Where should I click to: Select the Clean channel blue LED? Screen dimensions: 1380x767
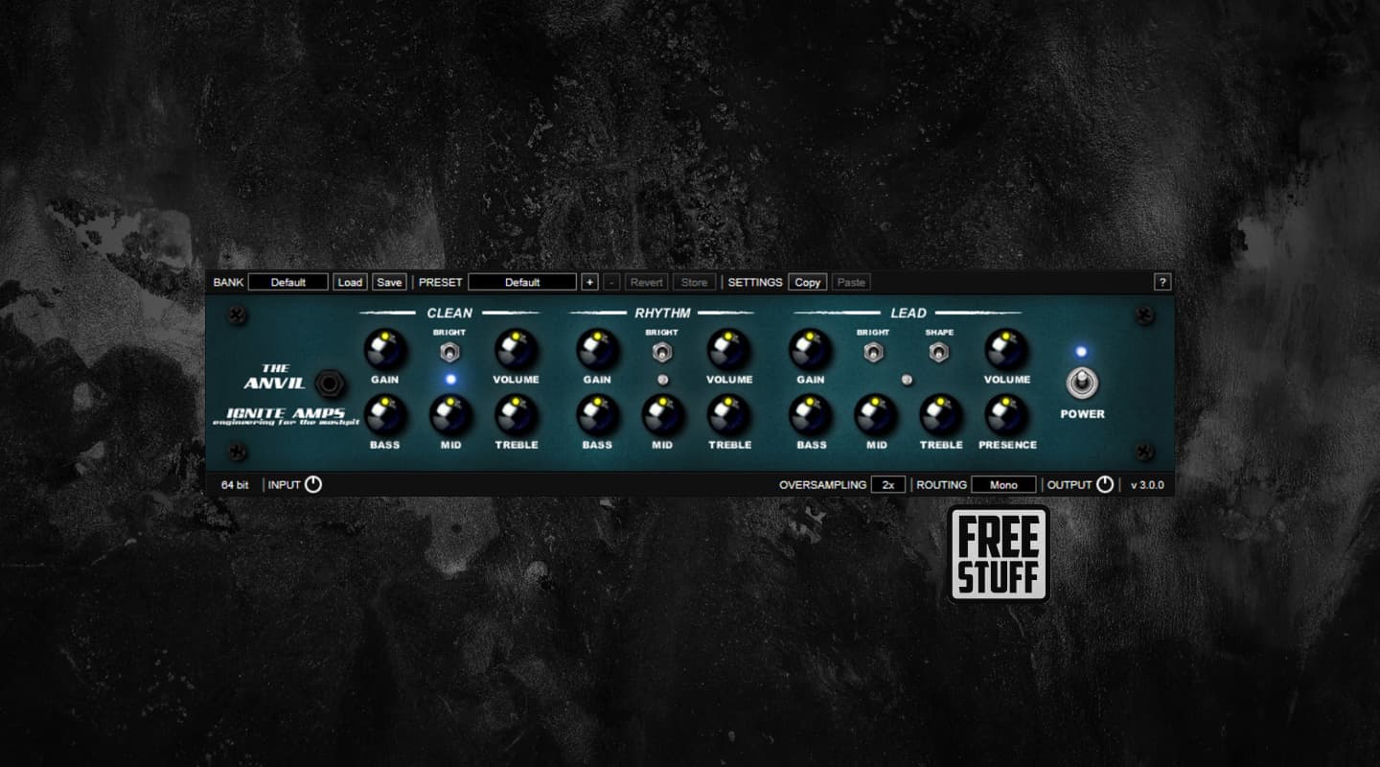[x=450, y=380]
